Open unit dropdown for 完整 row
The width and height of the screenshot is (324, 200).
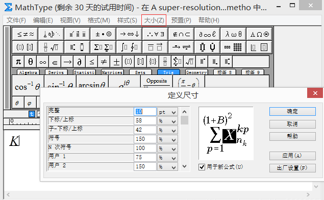pyautogui.click(x=167, y=112)
